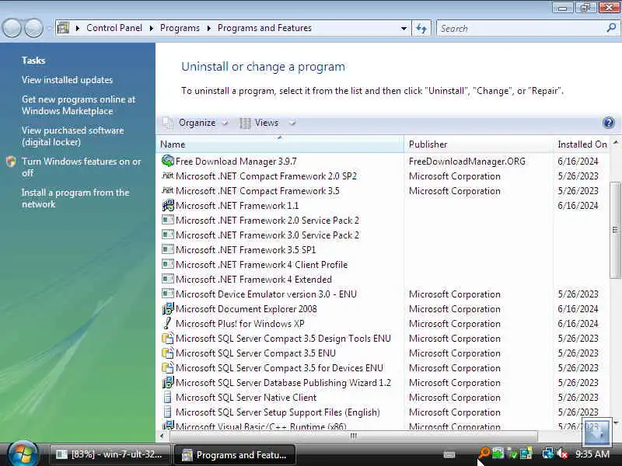Image resolution: width=622 pixels, height=466 pixels.
Task: Click the Control Panel icon in the address bar
Action: (63, 28)
